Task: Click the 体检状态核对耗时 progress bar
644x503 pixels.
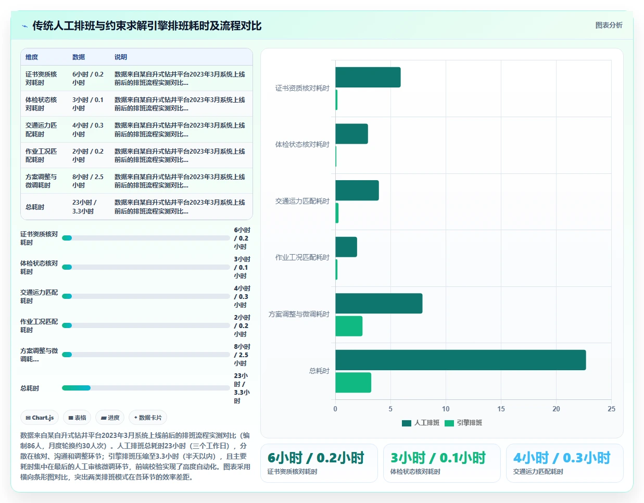Action: [x=146, y=267]
